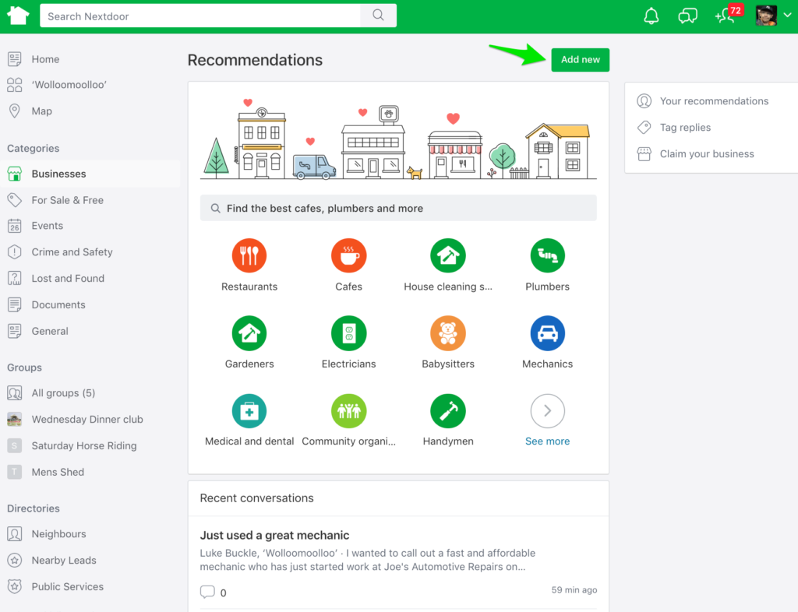The width and height of the screenshot is (798, 612).
Task: Open the Babysitters category icon
Action: (448, 333)
